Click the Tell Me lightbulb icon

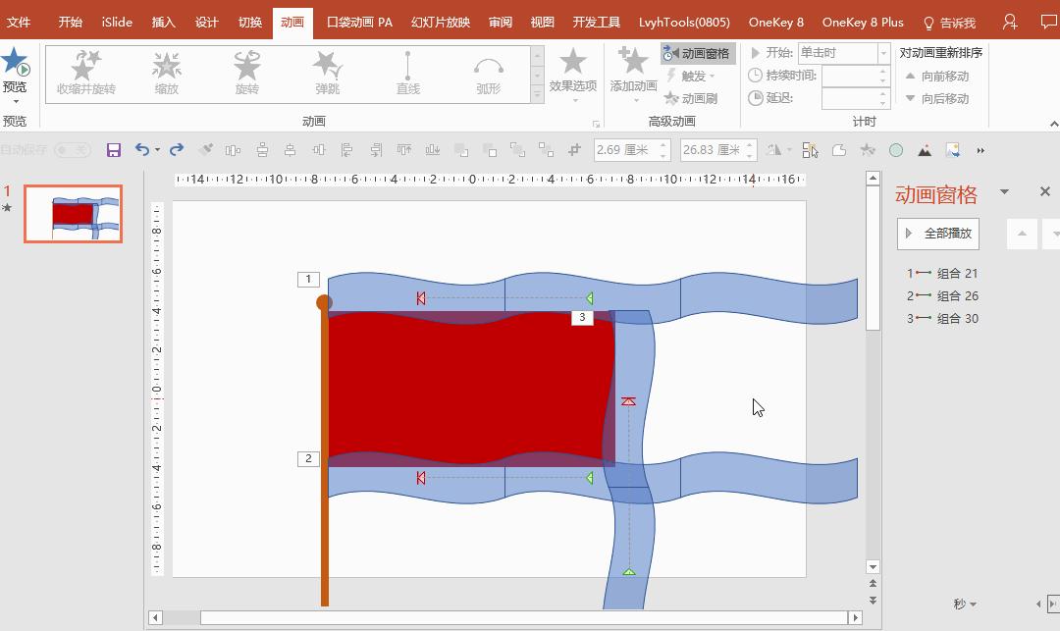(928, 23)
